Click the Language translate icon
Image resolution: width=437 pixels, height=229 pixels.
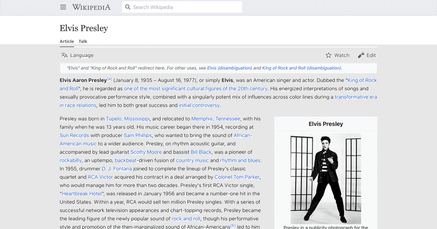pyautogui.click(x=64, y=55)
